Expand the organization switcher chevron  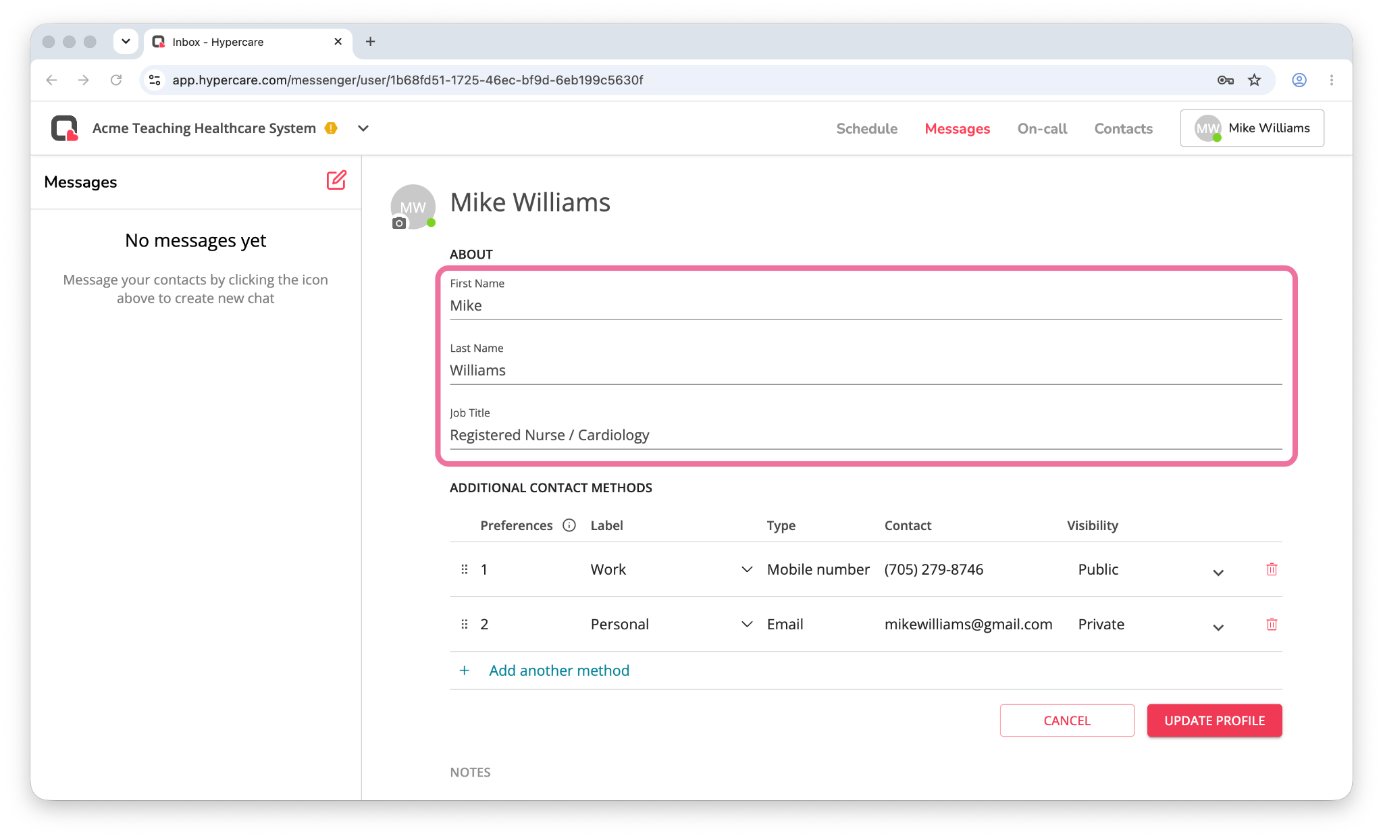[x=363, y=128]
